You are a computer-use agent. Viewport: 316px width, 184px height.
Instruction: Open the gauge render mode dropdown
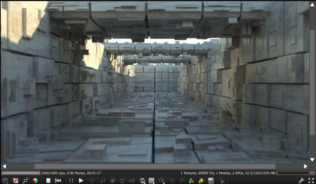[162, 181]
